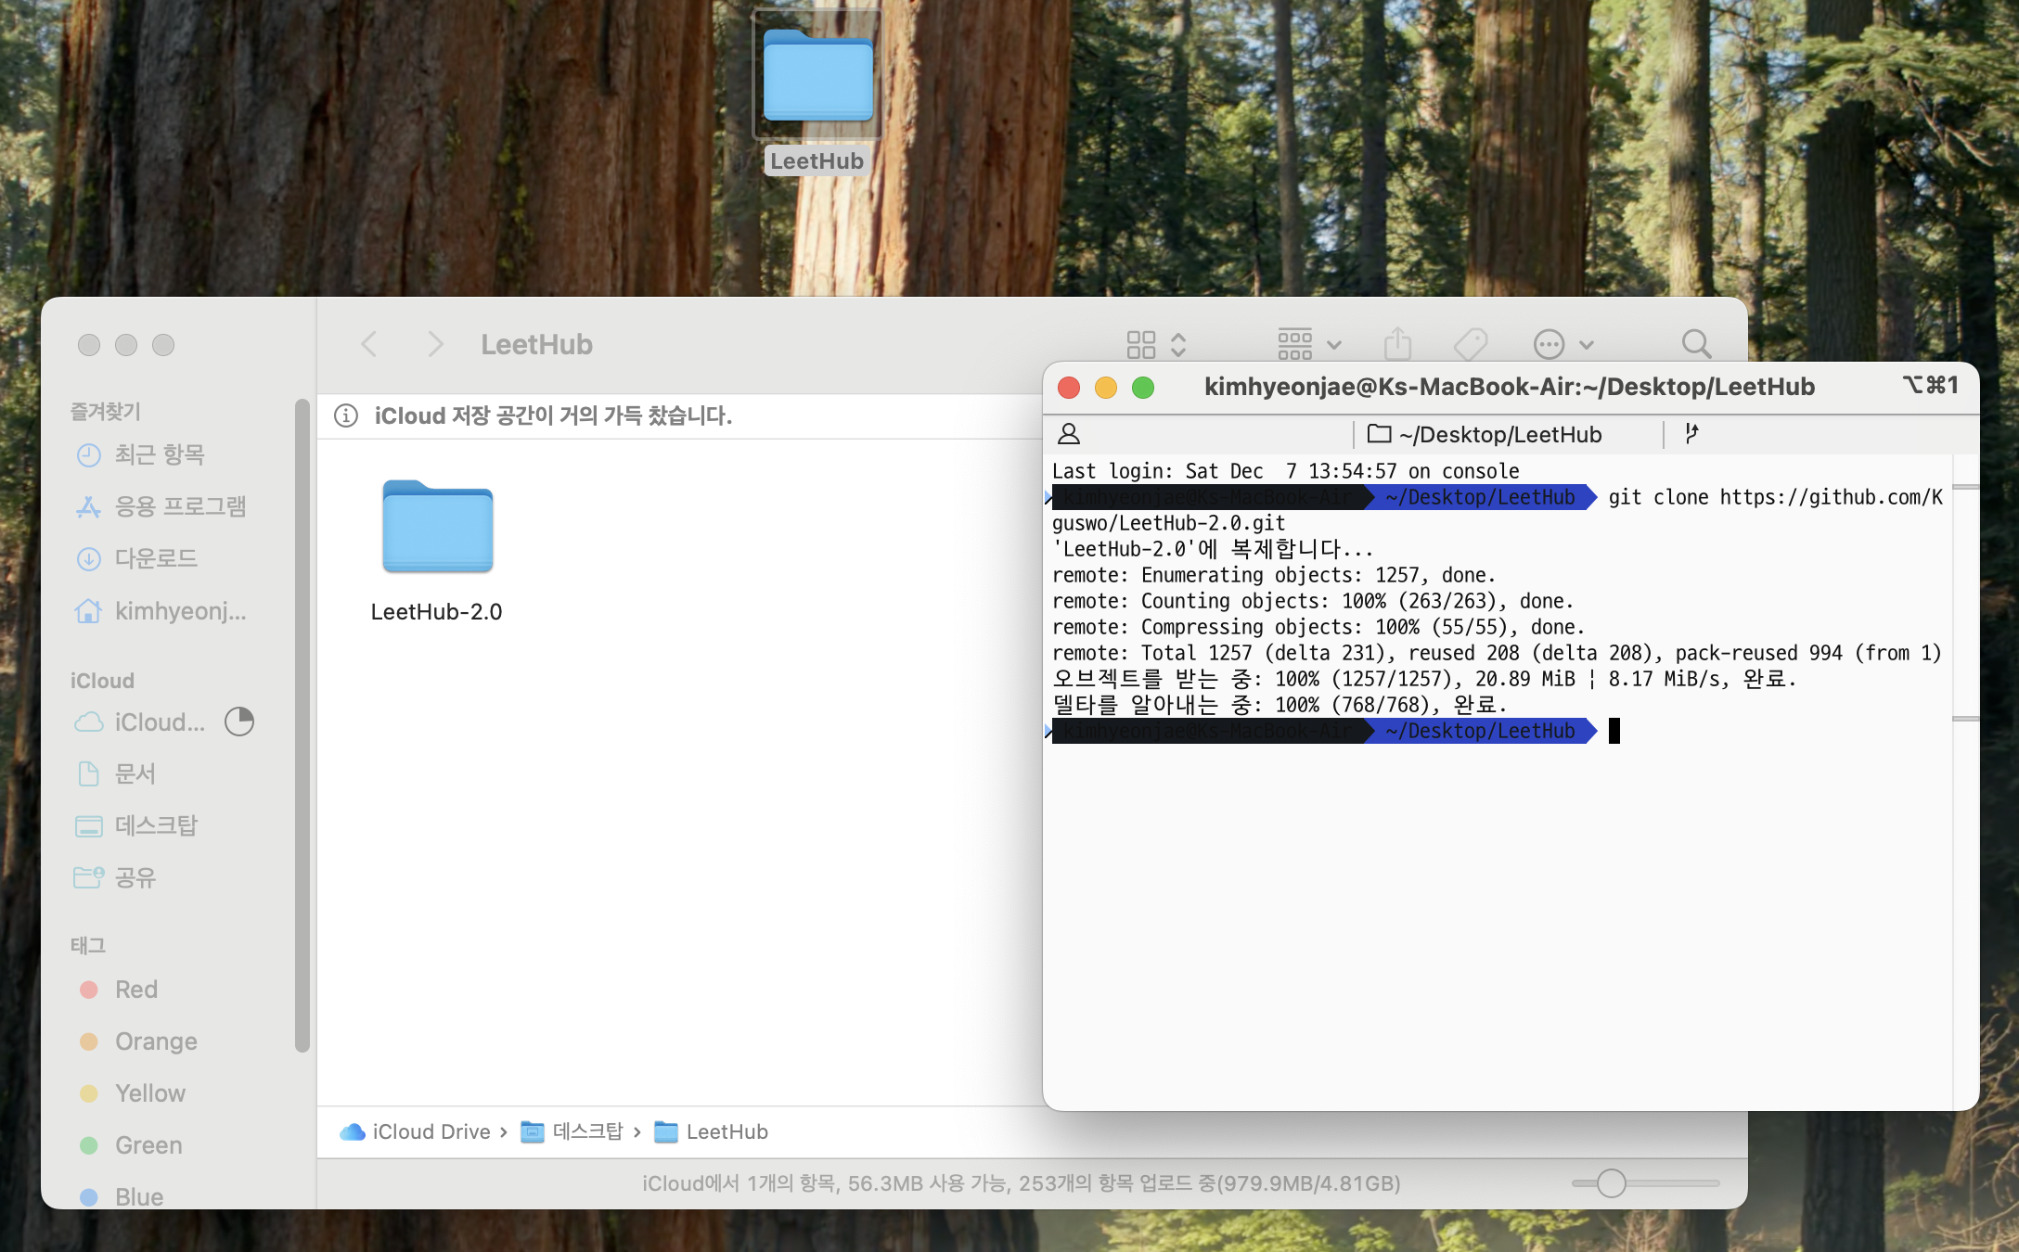Screen dimensions: 2019x1252
Task: Click the iCloud info circle icon
Action: tap(346, 415)
